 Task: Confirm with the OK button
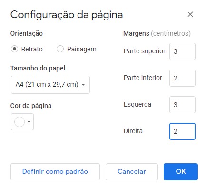[x=181, y=172]
